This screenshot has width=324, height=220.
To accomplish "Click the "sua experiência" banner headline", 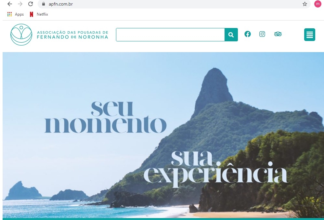I will tap(216, 169).
